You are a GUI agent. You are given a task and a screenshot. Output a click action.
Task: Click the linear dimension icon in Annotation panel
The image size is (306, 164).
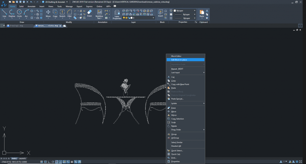(106, 11)
